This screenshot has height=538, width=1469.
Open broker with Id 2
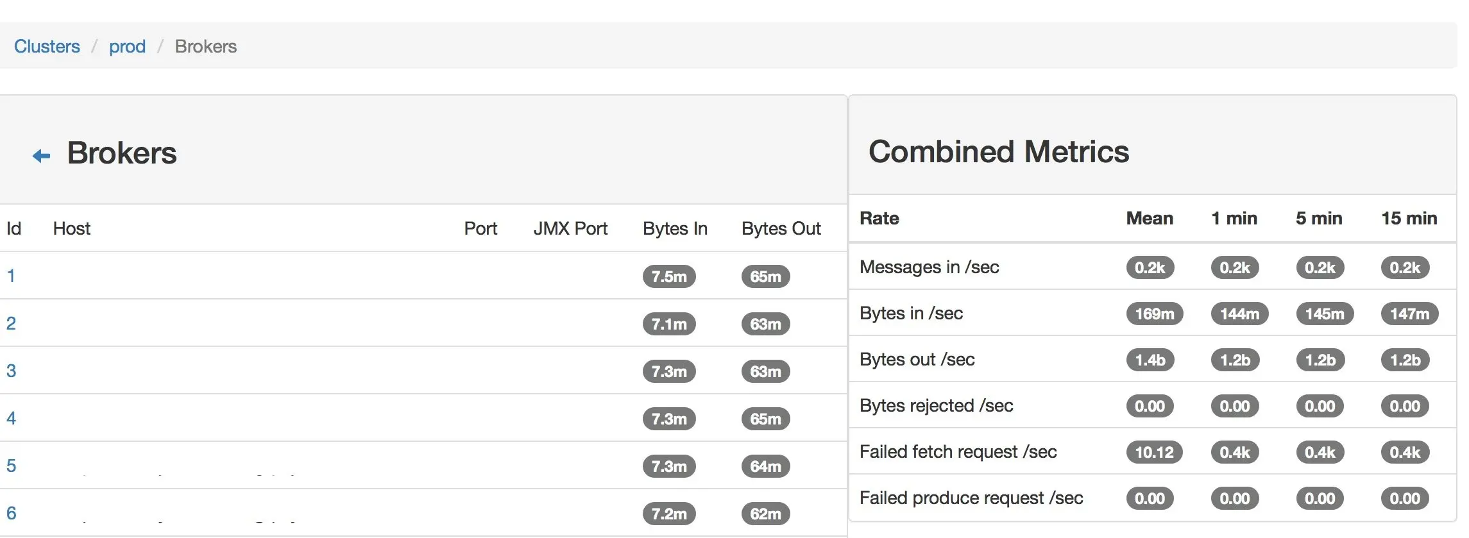(11, 323)
